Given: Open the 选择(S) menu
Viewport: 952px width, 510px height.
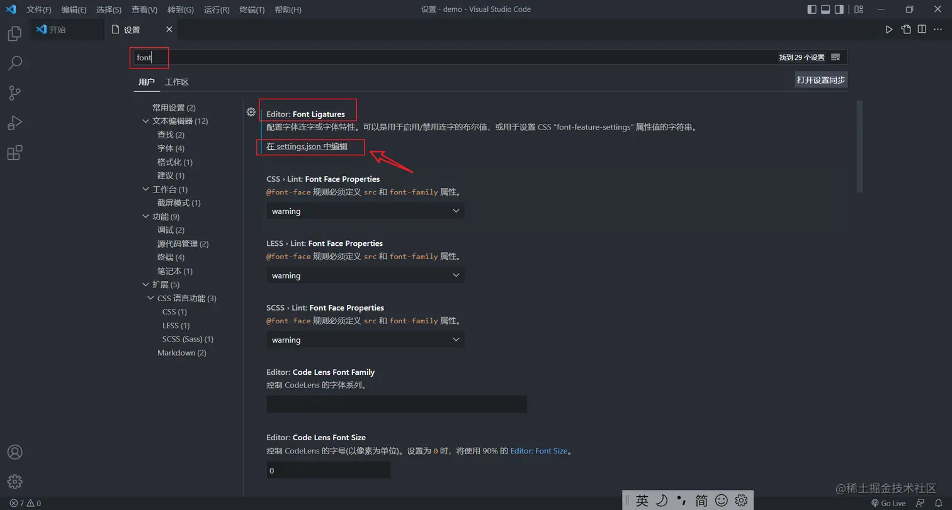Looking at the screenshot, I should pyautogui.click(x=109, y=9).
